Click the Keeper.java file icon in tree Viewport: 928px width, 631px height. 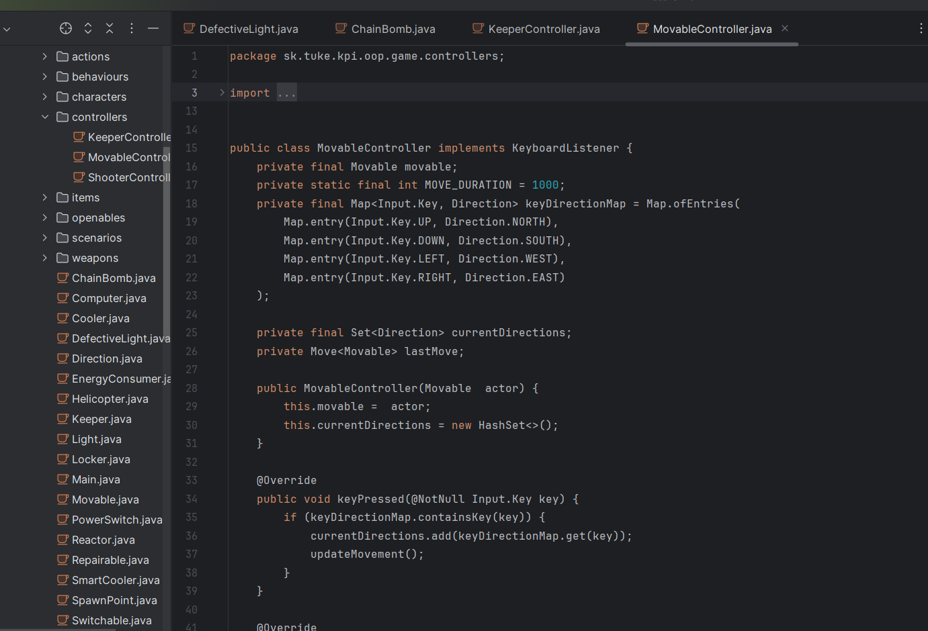click(x=62, y=419)
